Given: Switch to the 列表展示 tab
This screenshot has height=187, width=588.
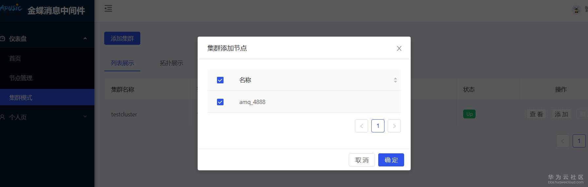Looking at the screenshot, I should click(x=122, y=63).
